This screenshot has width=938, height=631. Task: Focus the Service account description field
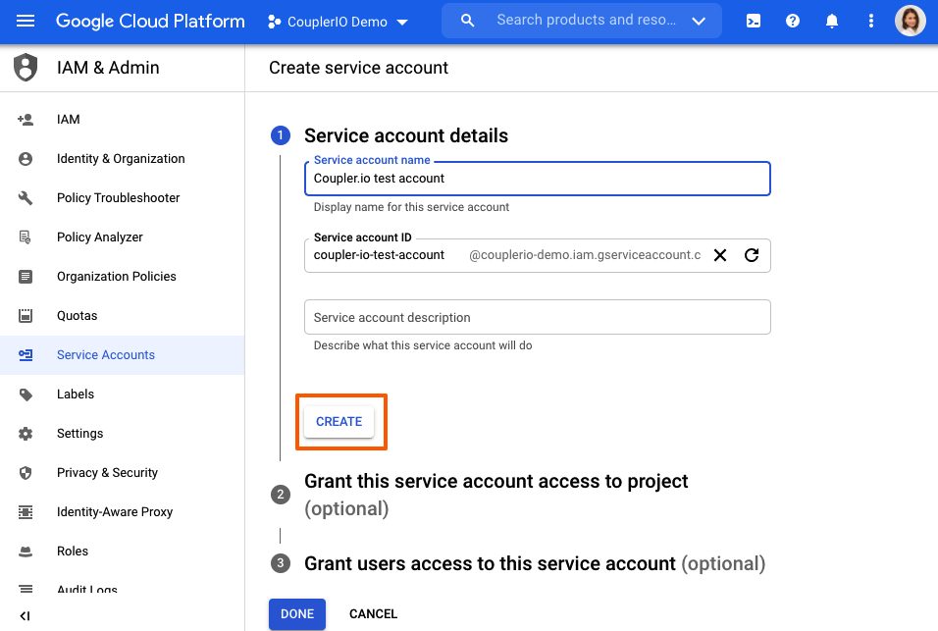click(537, 318)
